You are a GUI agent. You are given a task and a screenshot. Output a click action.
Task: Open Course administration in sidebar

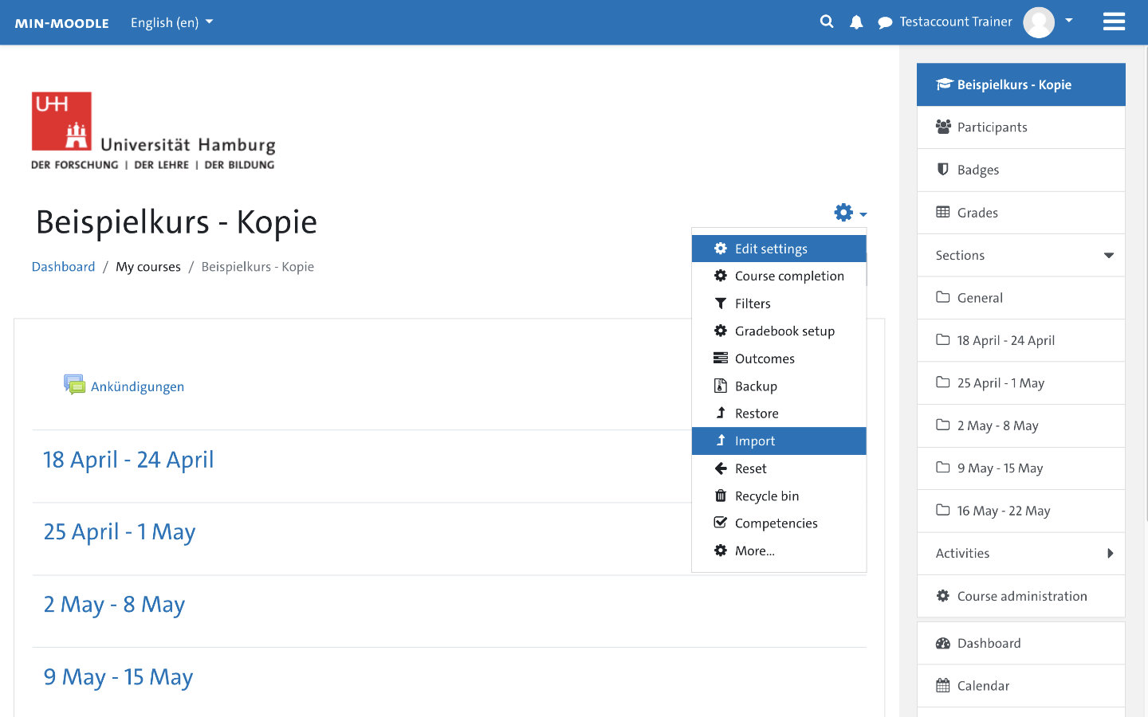coord(1020,596)
